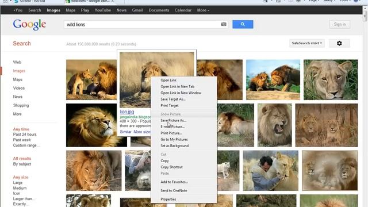The image size is (368, 207).
Task: Open the SafeSearch strict dropdown
Action: pyautogui.click(x=306, y=43)
